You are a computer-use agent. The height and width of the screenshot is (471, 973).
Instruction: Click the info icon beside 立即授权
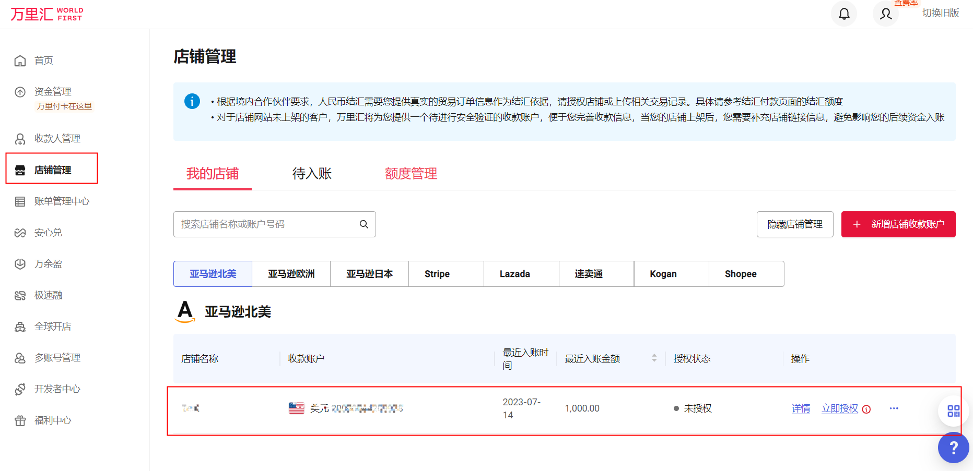tap(867, 409)
